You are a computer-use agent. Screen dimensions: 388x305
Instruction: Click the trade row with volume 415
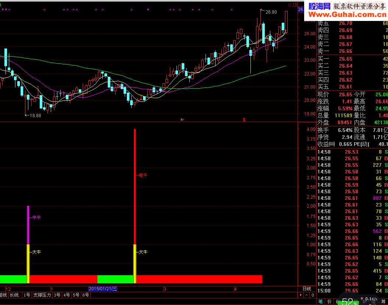click(352, 271)
